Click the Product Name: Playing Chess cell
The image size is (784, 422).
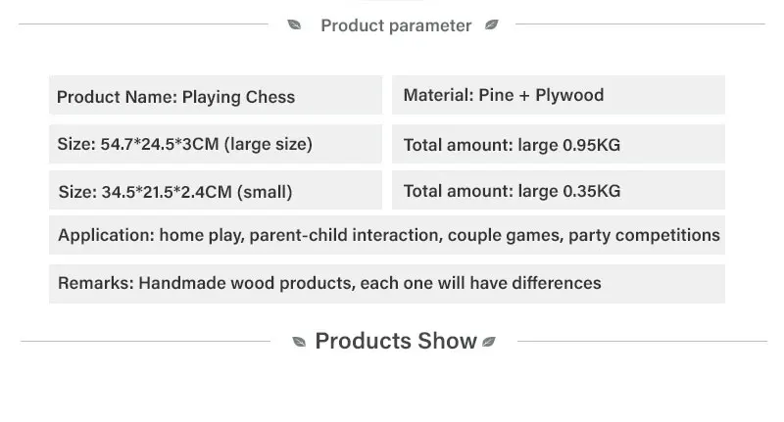216,96
